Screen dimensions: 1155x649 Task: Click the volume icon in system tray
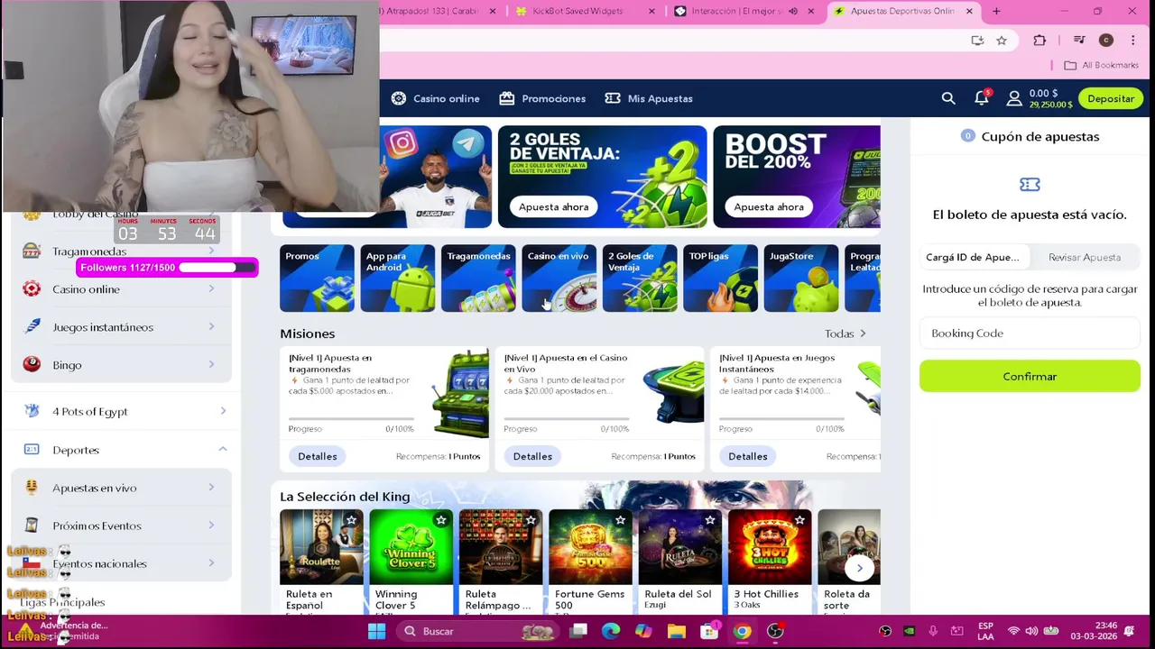(1031, 631)
